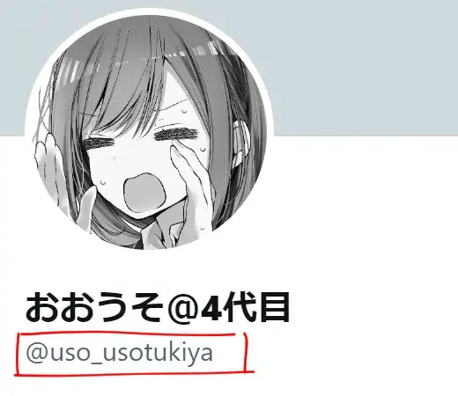Click the @ sign of the gray handle

(x=37, y=354)
